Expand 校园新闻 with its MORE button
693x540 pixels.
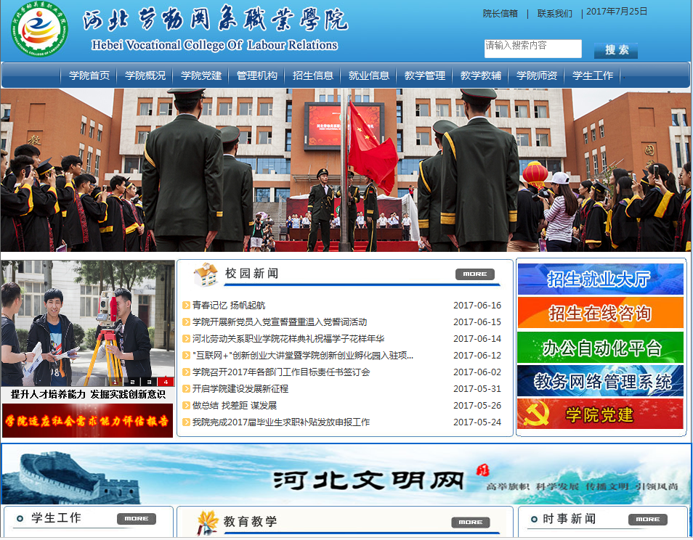[x=474, y=274]
